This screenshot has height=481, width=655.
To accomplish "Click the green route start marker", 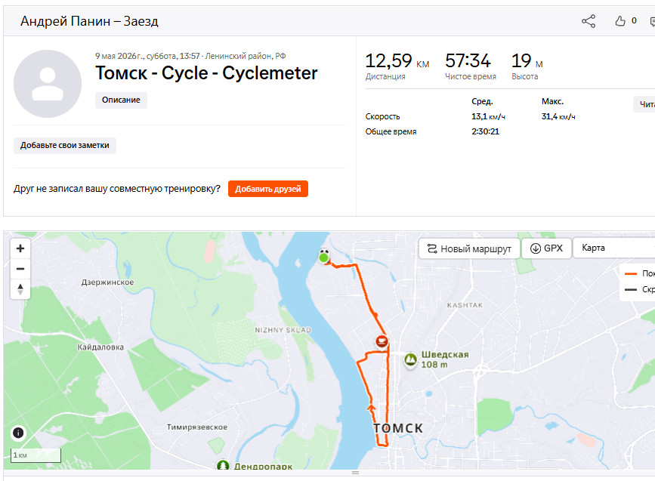I will pos(324,257).
